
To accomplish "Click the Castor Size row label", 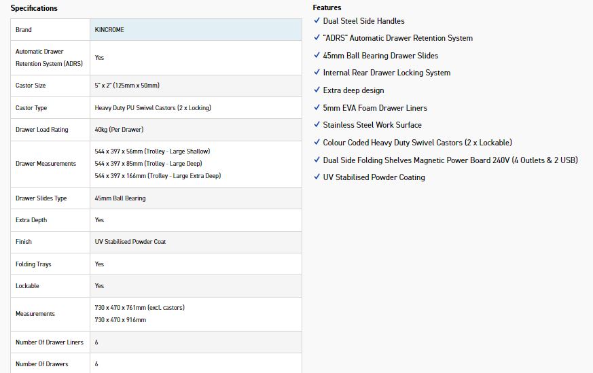I will click(31, 86).
